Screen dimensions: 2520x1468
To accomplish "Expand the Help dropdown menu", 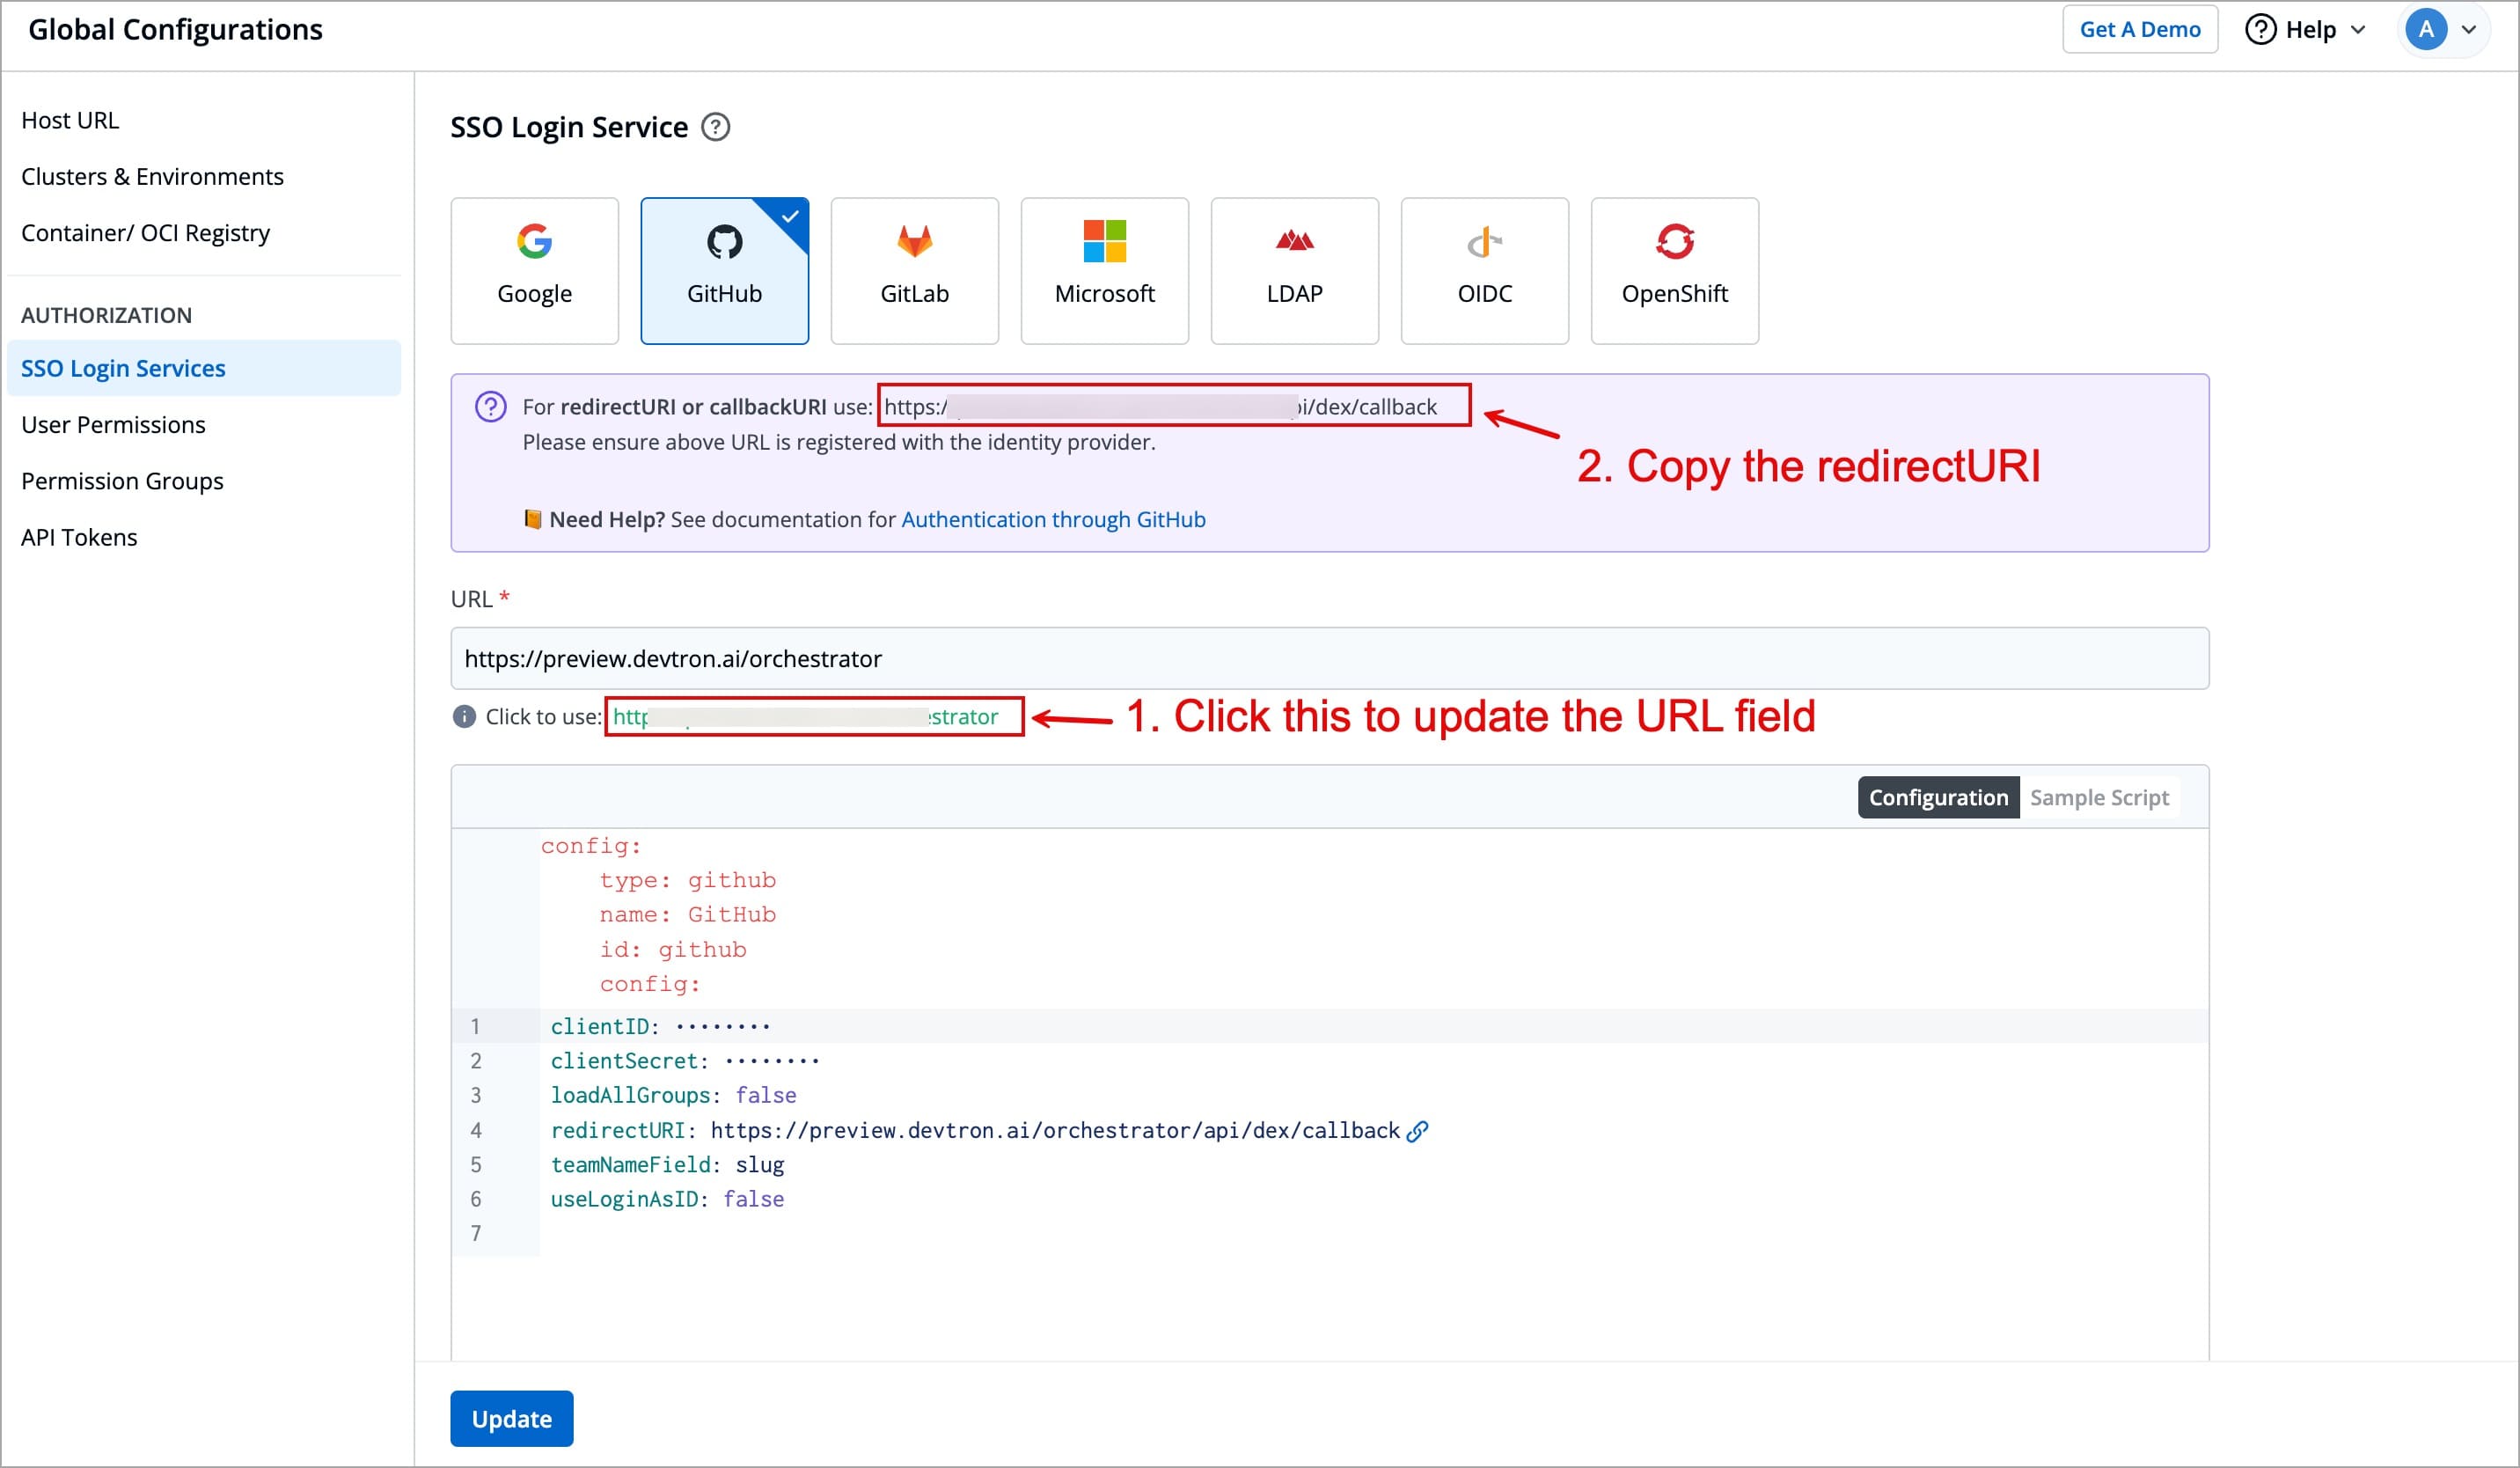I will click(x=2308, y=30).
